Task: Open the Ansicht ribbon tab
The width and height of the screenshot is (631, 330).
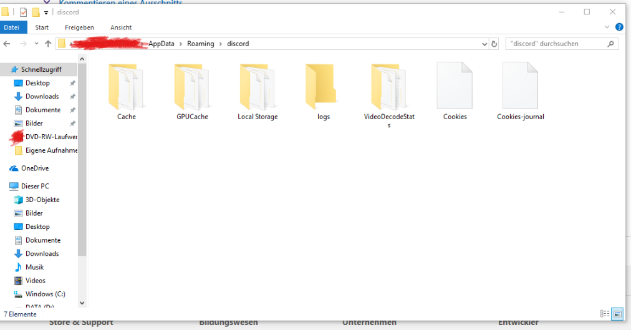Action: 121,27
